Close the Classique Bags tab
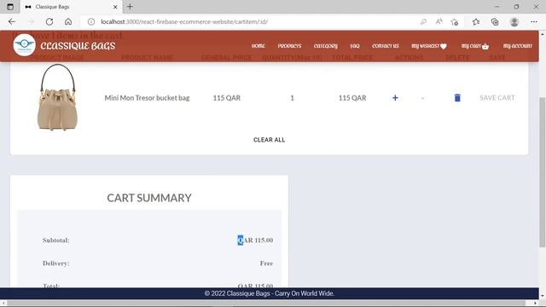The image size is (546, 307). pyautogui.click(x=115, y=7)
